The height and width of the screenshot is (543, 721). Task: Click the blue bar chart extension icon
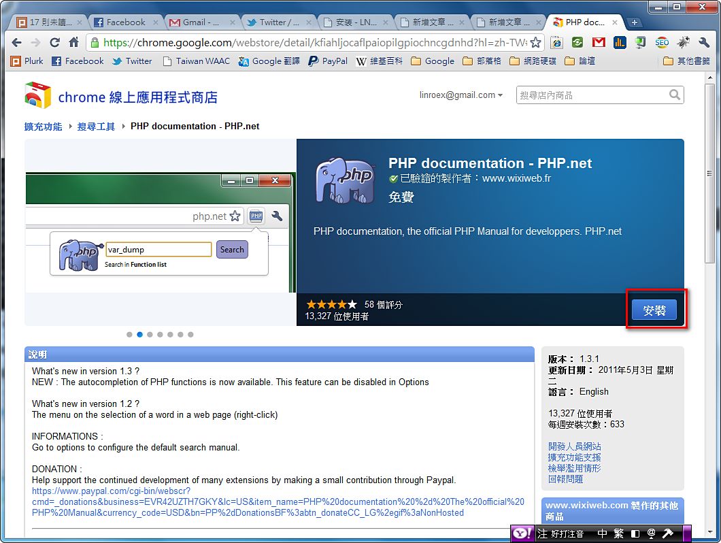[620, 43]
